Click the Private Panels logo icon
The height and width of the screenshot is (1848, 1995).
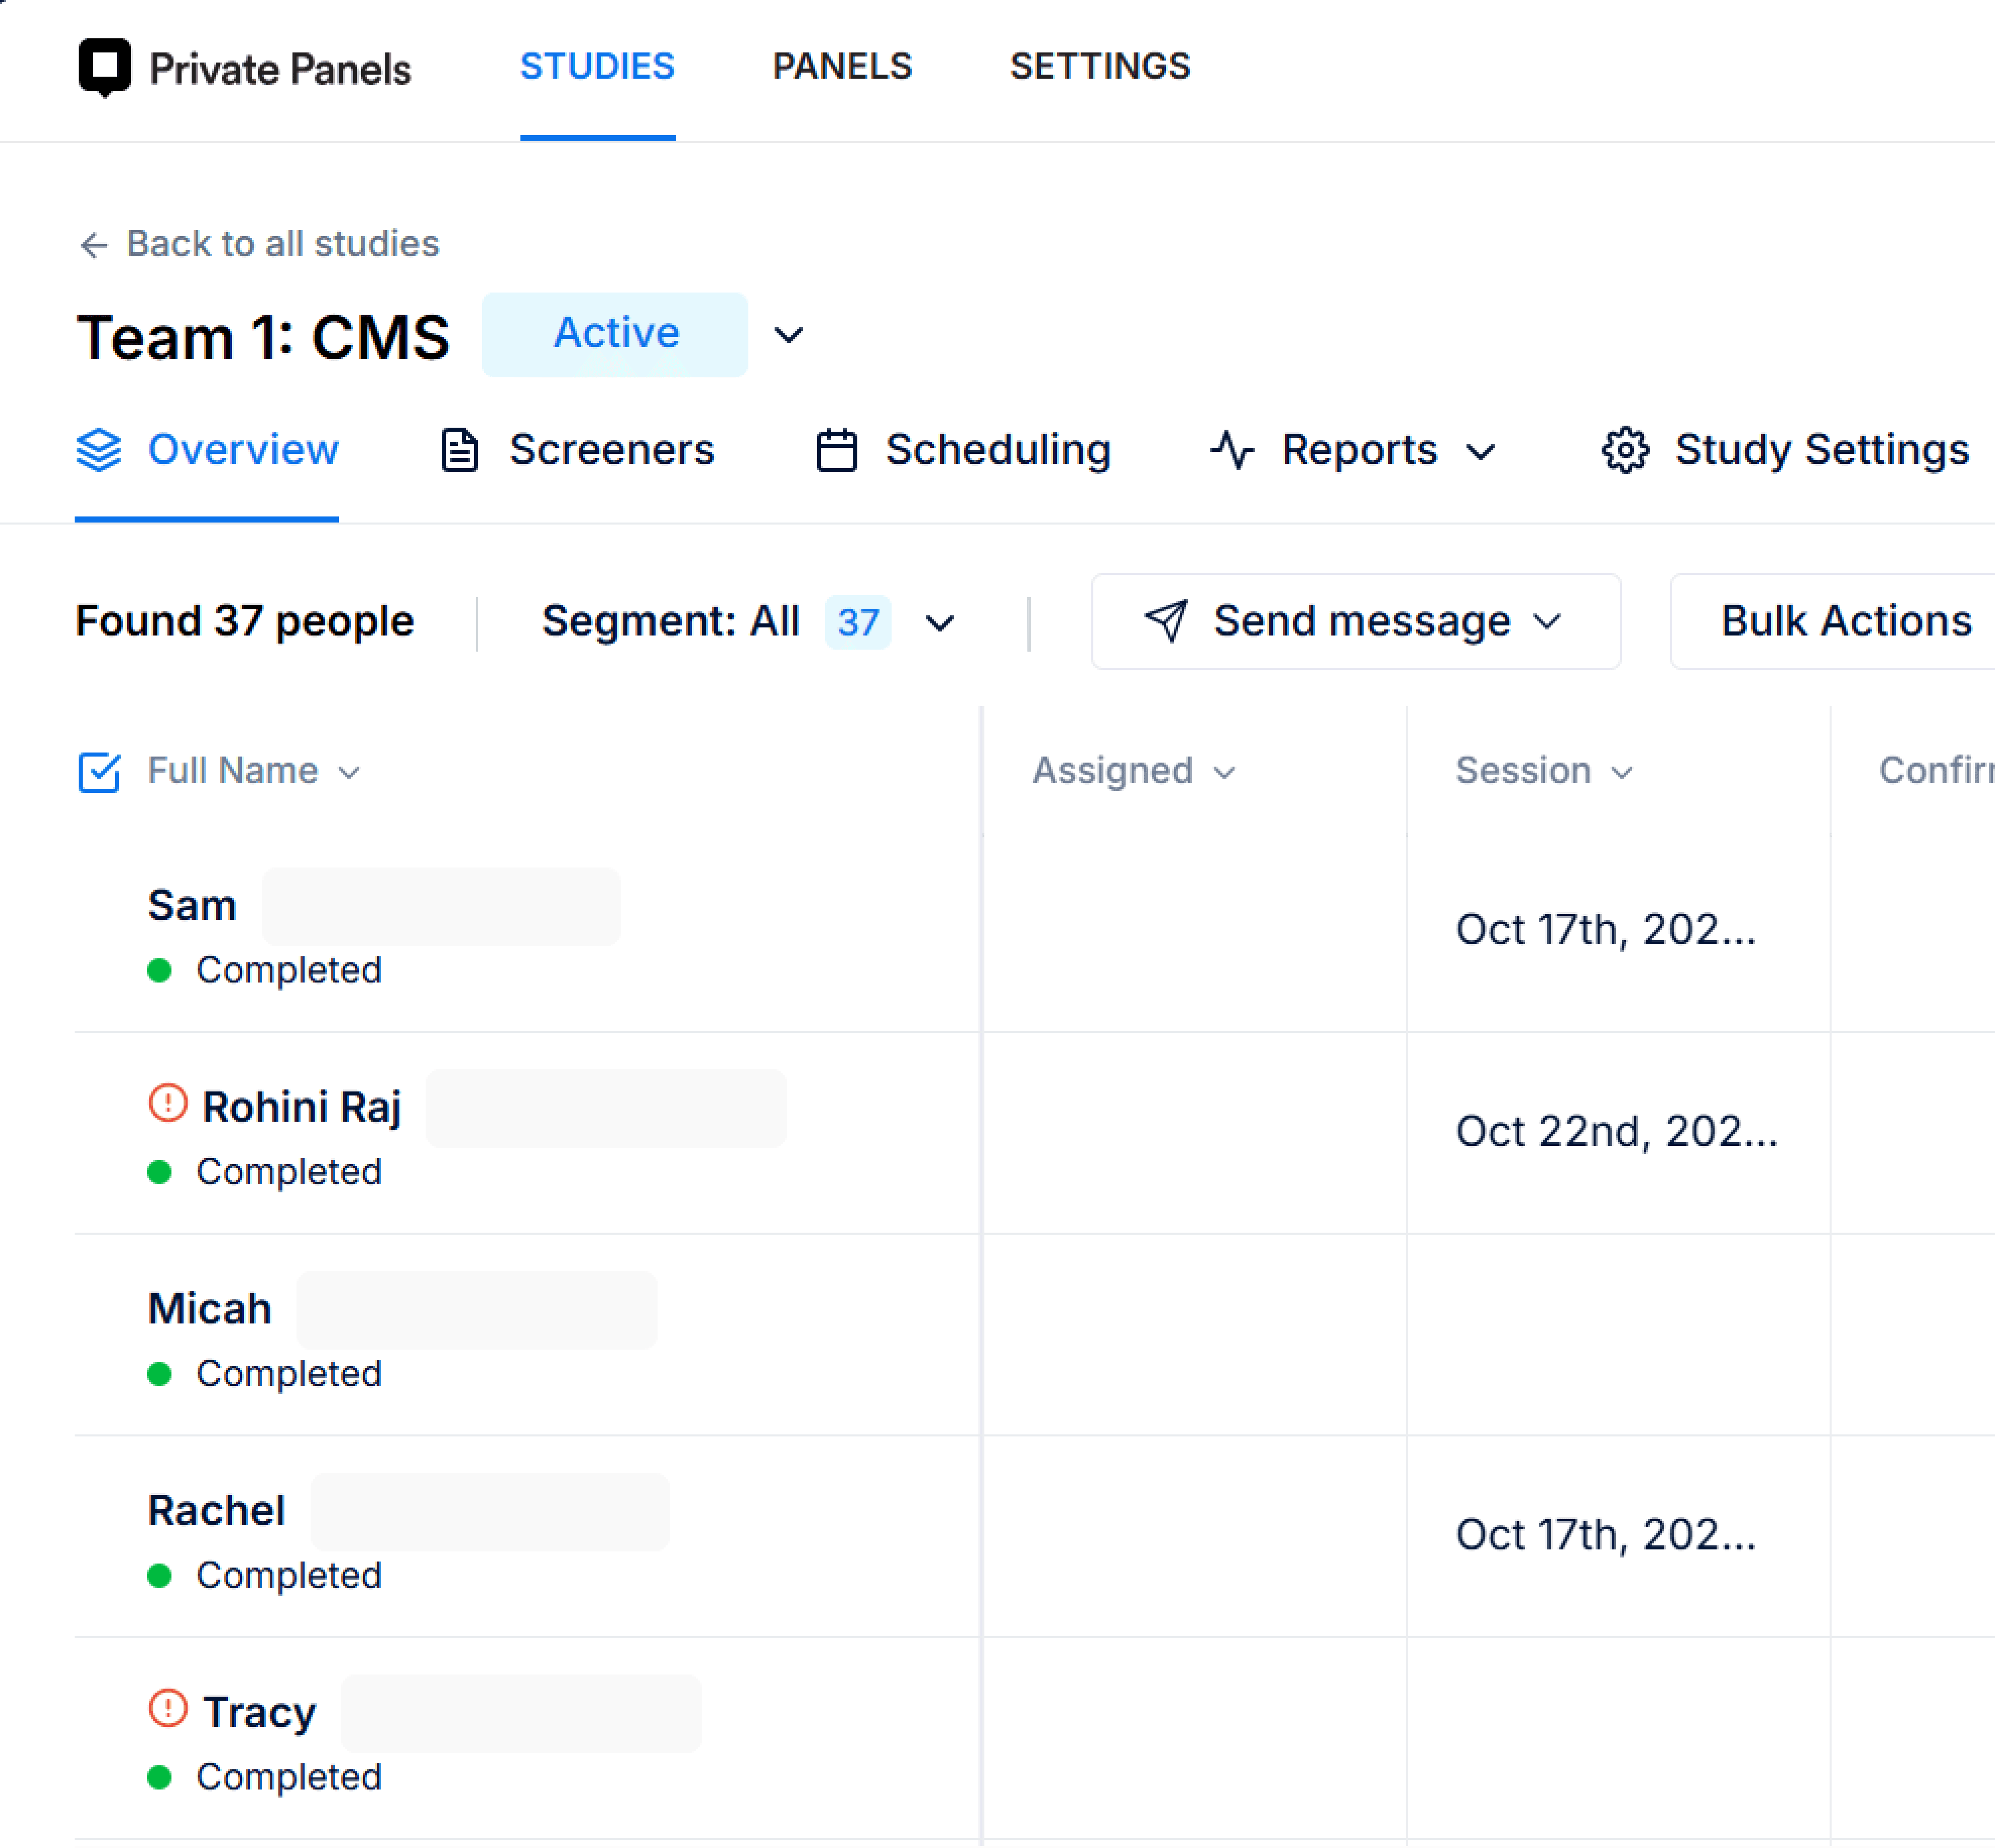click(x=104, y=67)
